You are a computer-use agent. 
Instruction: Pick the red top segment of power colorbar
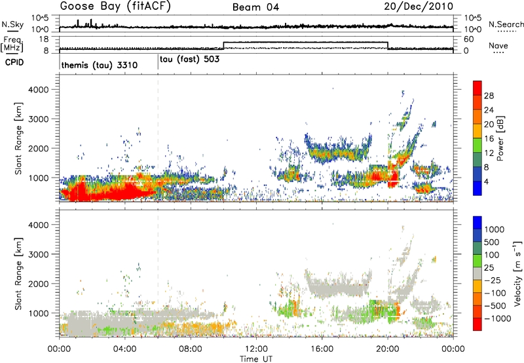tap(477, 88)
